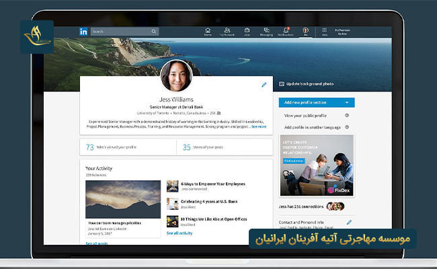Open the Messaging nav icon
The image size is (437, 269).
(266, 32)
